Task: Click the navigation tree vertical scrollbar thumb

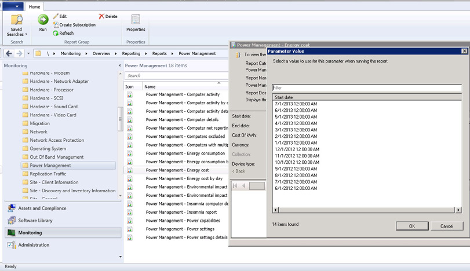Action: [x=121, y=119]
